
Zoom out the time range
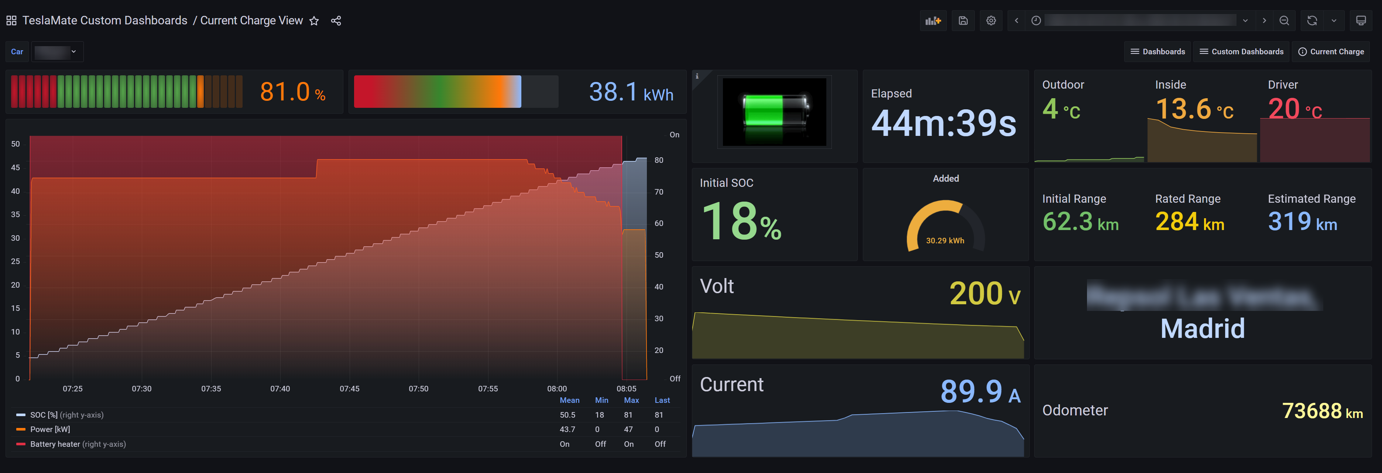(1284, 20)
